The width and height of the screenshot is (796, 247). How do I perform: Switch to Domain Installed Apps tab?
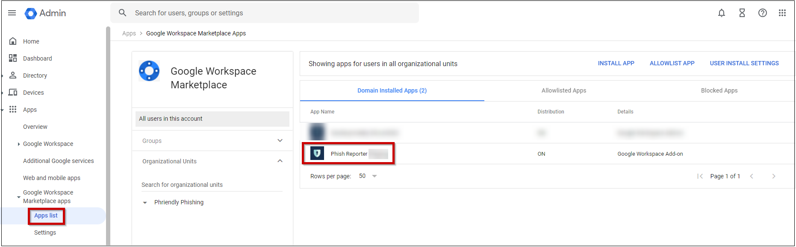(392, 90)
